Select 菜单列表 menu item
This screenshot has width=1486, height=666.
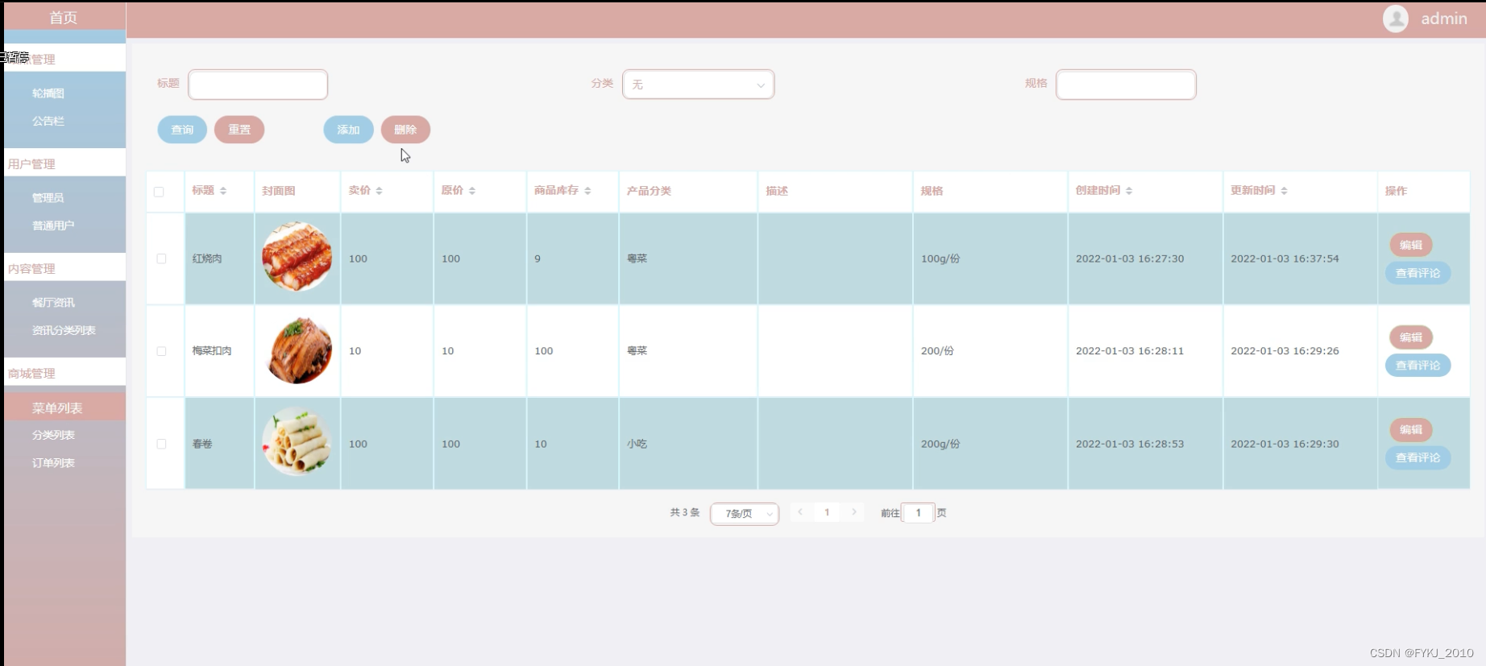click(x=64, y=407)
